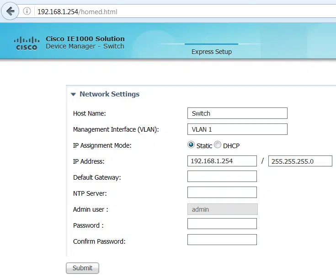
Task: Click the Host Name field containing Switch
Action: click(237, 113)
